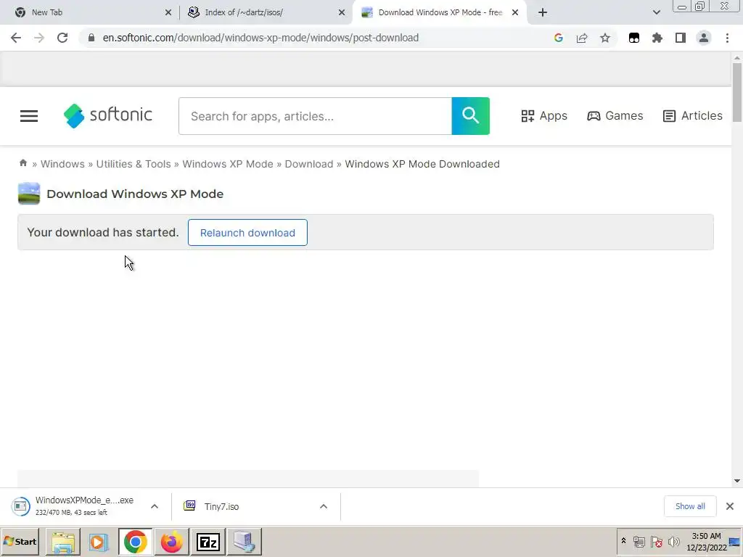Screen dimensions: 743x557
Task: Close the New Tab tab
Action: [x=168, y=12]
